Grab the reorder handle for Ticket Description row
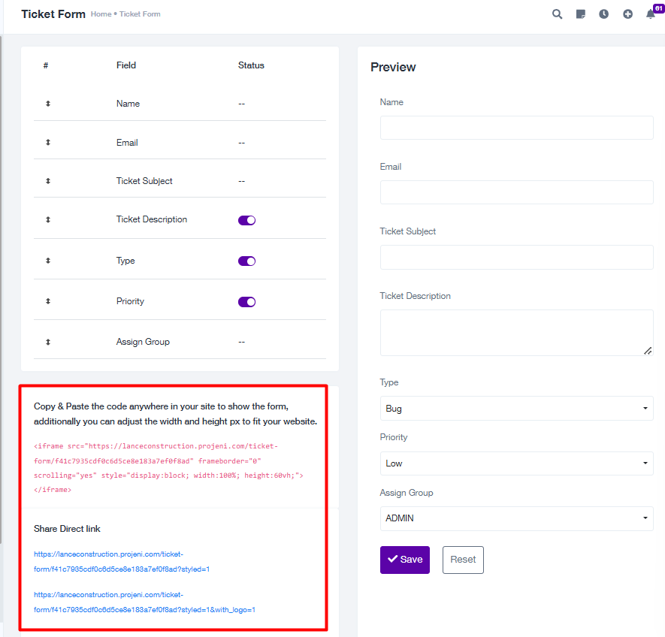Image resolution: width=665 pixels, height=637 pixels. click(48, 219)
